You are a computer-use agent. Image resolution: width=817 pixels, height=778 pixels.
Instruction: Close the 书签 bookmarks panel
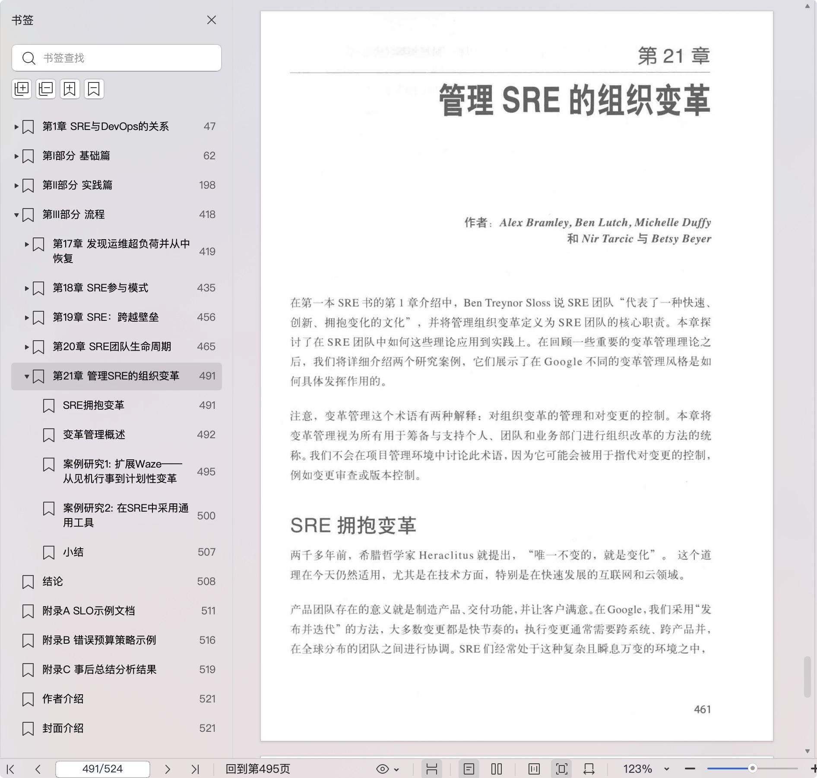211,20
